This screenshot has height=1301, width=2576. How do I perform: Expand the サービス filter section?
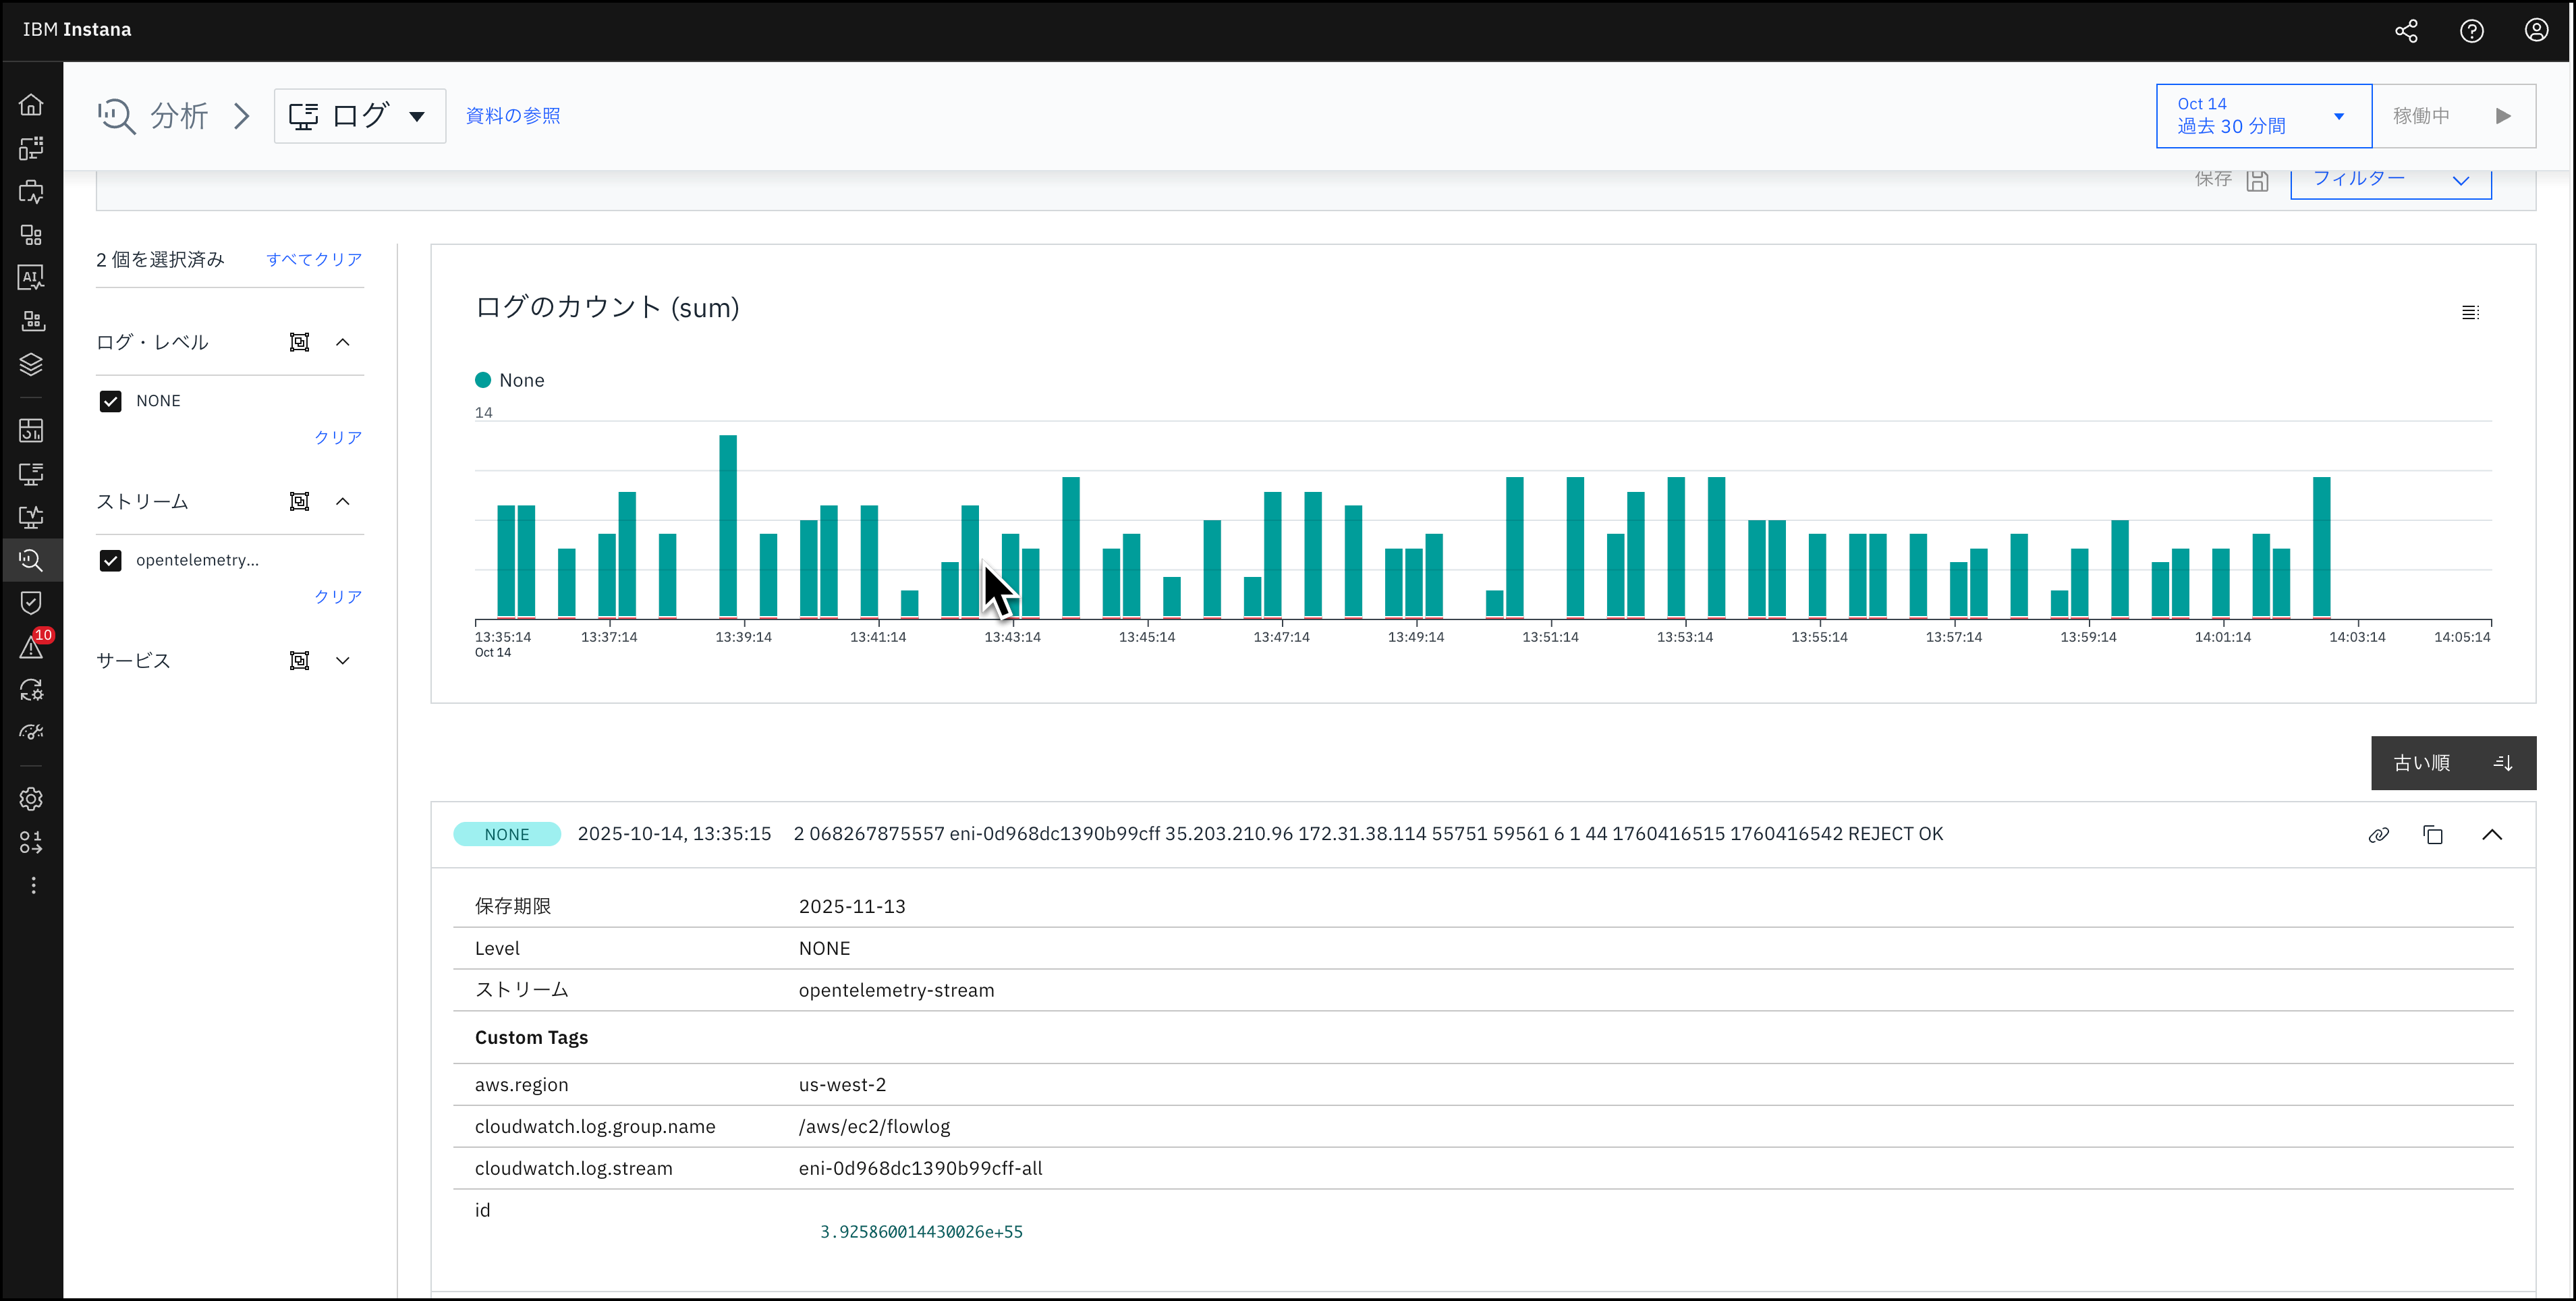pos(343,660)
